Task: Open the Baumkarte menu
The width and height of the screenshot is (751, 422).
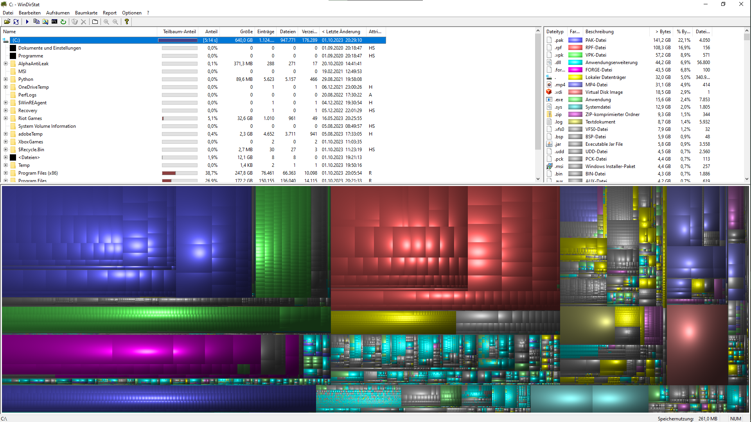Action: (86, 13)
